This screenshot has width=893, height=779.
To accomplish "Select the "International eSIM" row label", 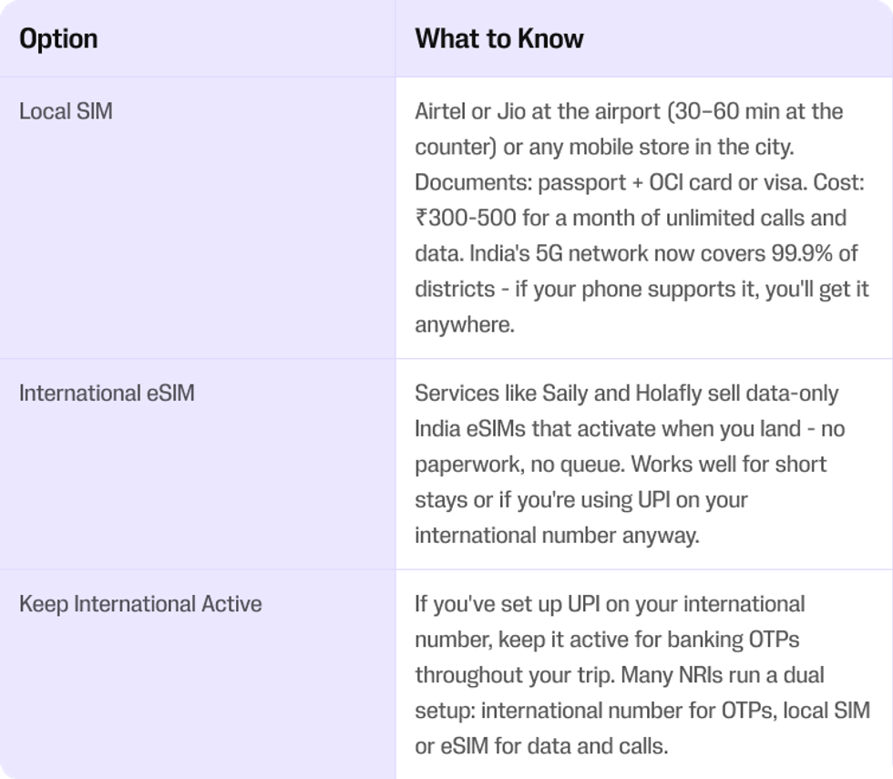I will (108, 393).
